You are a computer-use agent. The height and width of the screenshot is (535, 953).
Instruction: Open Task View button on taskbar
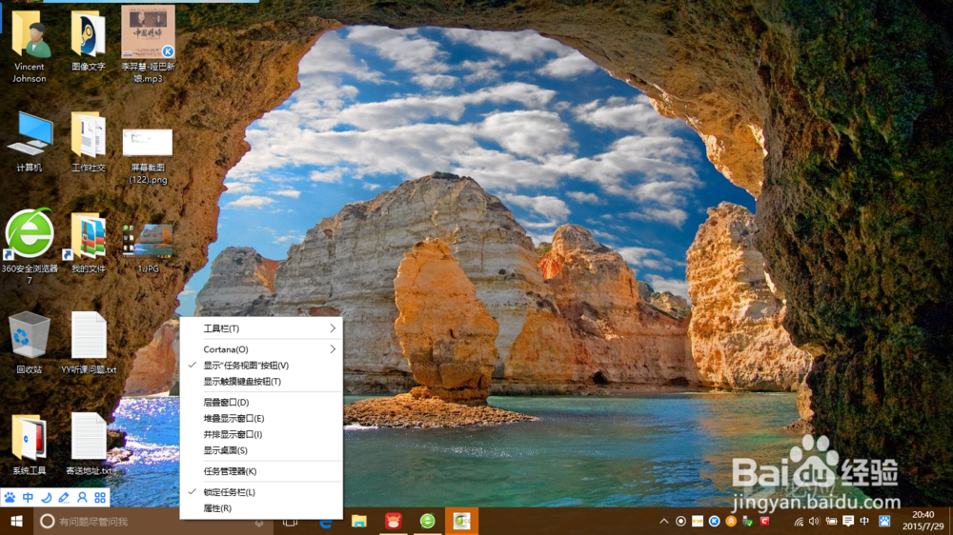click(291, 521)
